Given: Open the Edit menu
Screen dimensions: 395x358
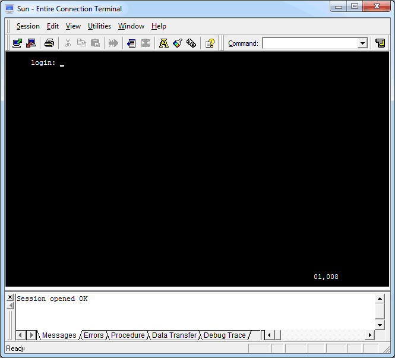Looking at the screenshot, I should tap(53, 26).
